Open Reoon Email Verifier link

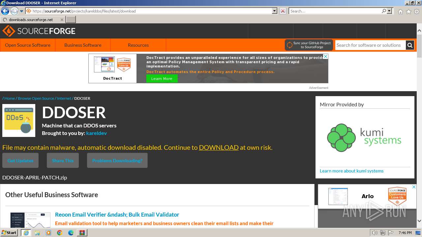coord(117,214)
